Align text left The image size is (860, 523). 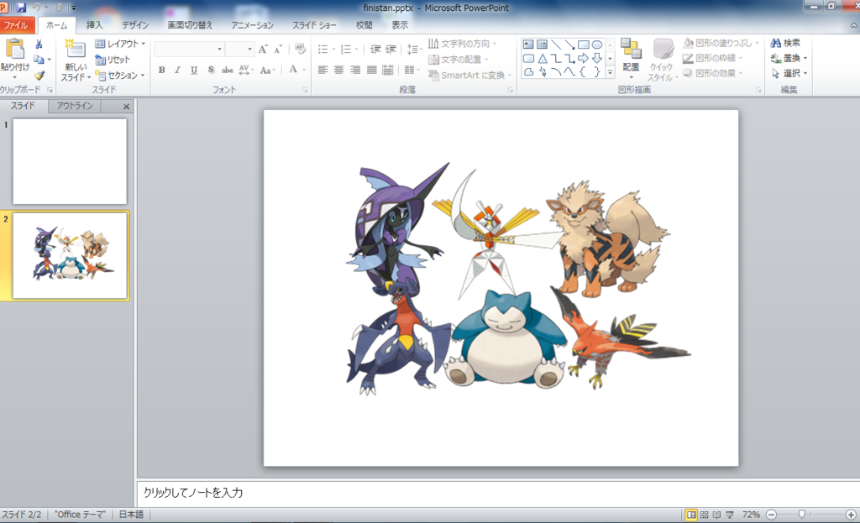(x=323, y=70)
